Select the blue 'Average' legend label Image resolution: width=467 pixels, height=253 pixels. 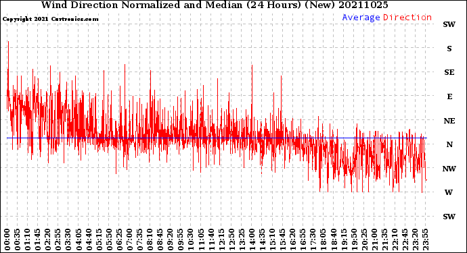click(361, 18)
